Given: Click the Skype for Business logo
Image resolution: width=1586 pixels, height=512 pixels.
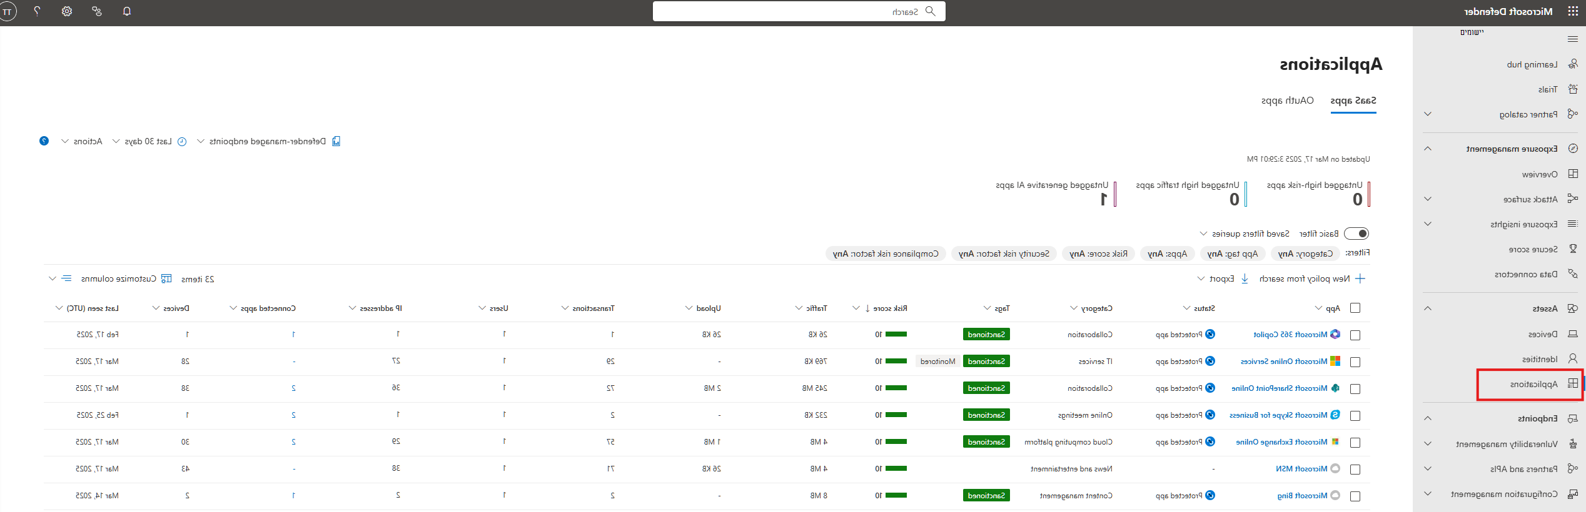Looking at the screenshot, I should [1335, 415].
